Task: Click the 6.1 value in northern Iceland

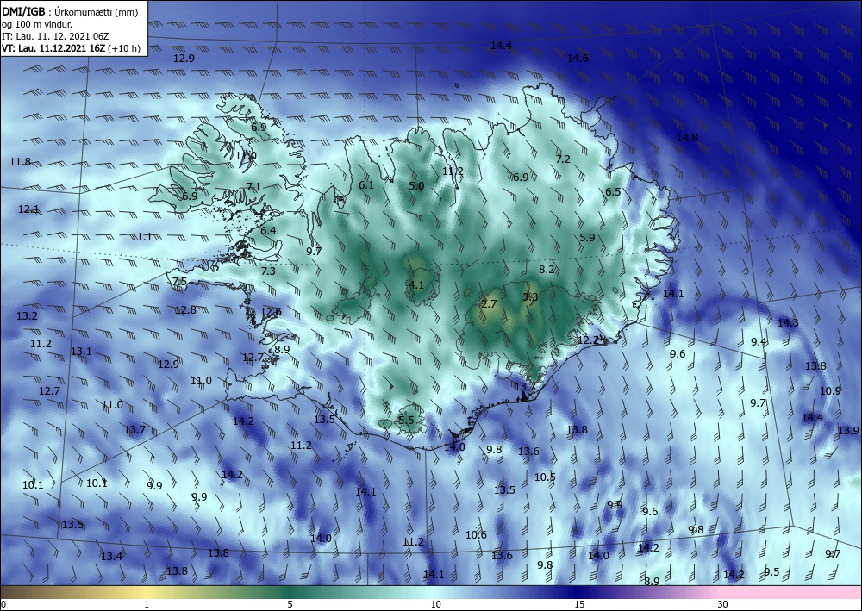Action: click(x=366, y=185)
